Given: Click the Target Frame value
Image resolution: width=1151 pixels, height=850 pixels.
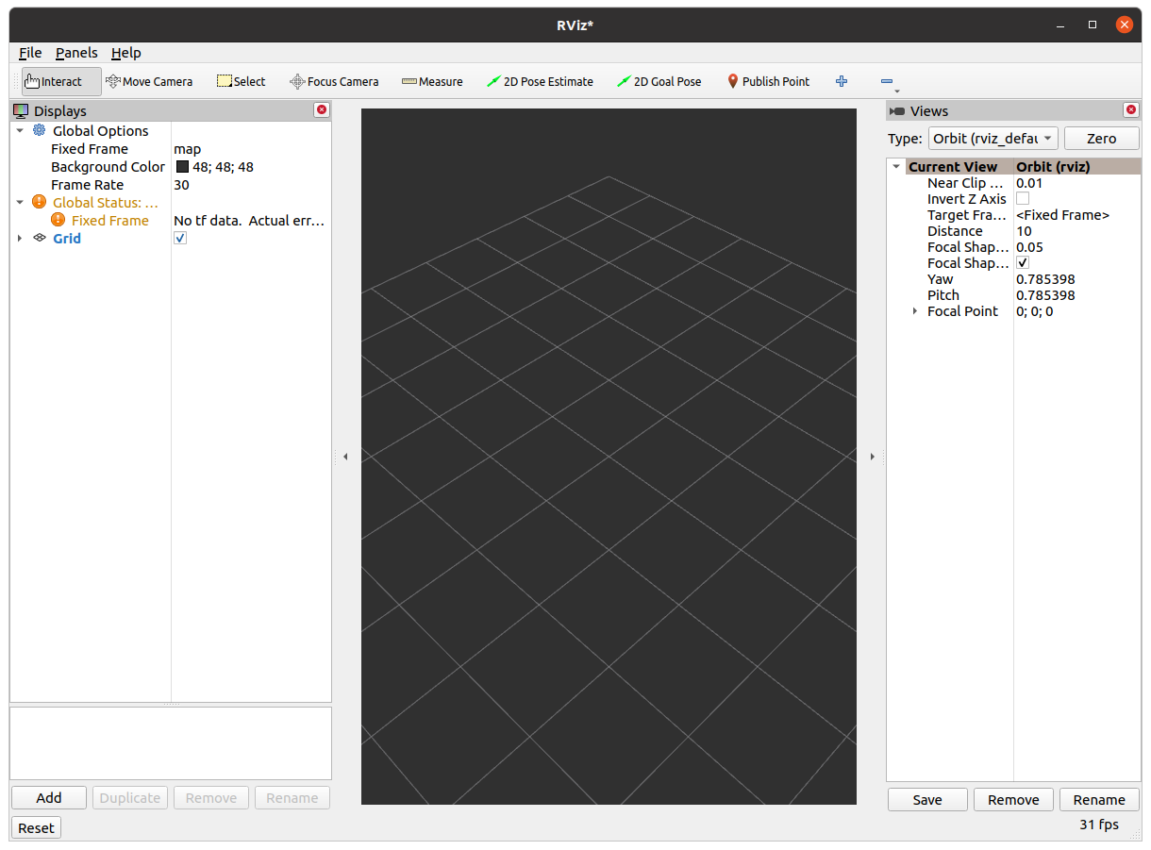Looking at the screenshot, I should point(1062,215).
